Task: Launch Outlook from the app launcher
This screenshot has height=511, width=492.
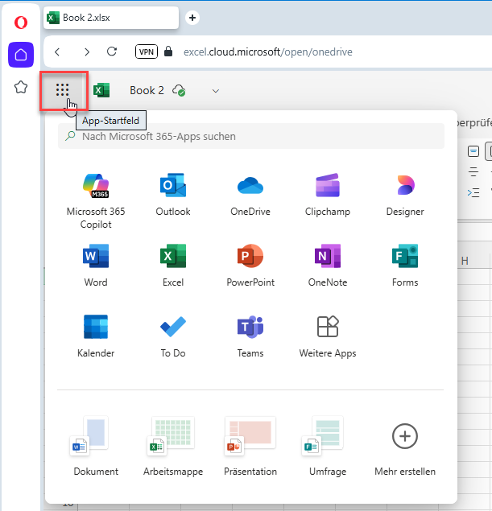Action: 173,195
